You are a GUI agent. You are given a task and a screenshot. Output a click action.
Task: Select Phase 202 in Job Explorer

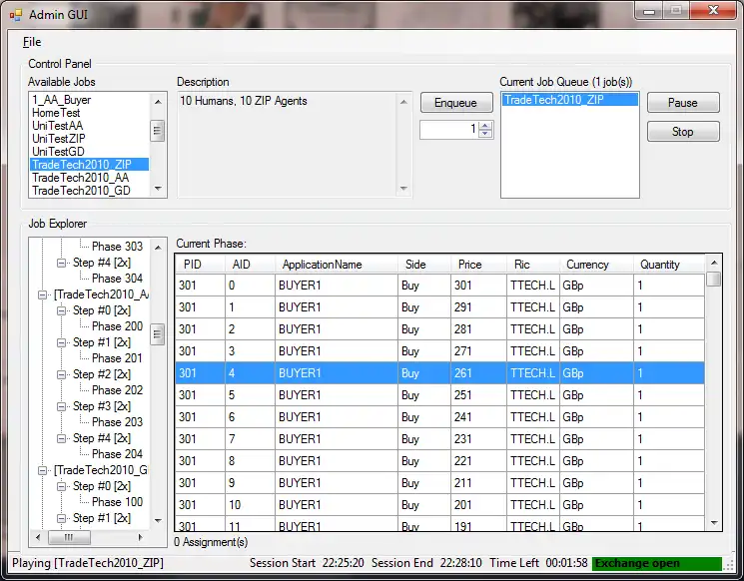[117, 390]
